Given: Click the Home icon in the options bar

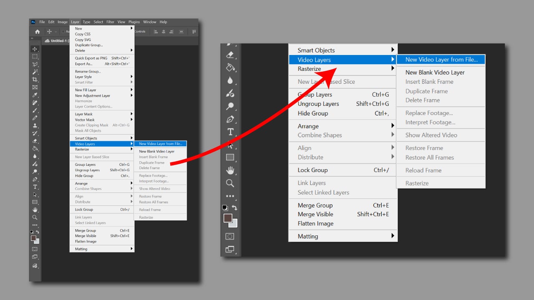Looking at the screenshot, I should (38, 32).
